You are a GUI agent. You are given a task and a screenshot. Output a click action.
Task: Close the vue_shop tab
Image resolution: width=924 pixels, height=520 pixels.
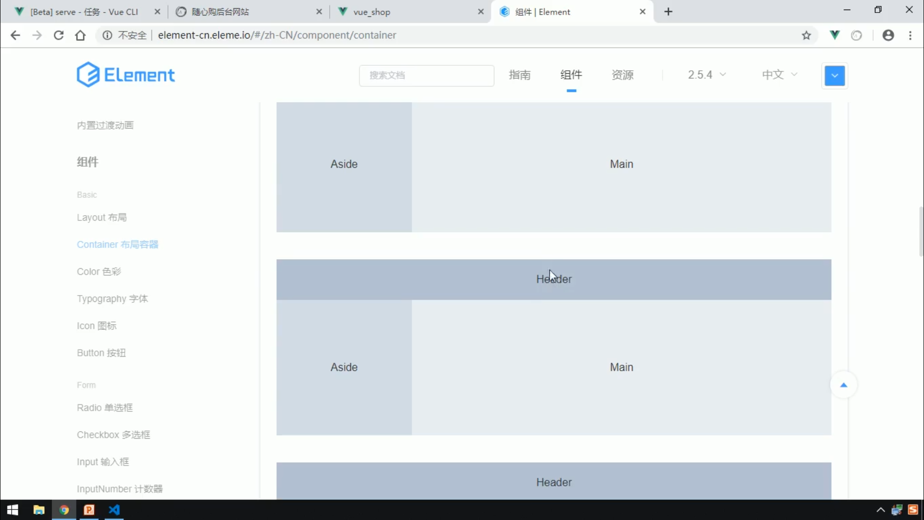click(481, 12)
